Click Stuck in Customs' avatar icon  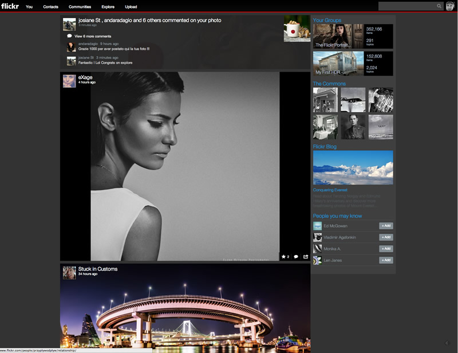(x=69, y=272)
